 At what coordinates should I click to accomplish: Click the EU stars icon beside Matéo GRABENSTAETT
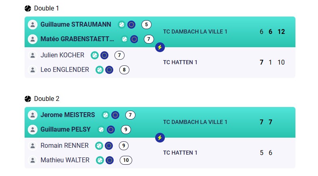click(134, 39)
